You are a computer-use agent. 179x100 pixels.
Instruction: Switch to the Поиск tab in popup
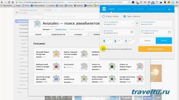click(x=111, y=9)
